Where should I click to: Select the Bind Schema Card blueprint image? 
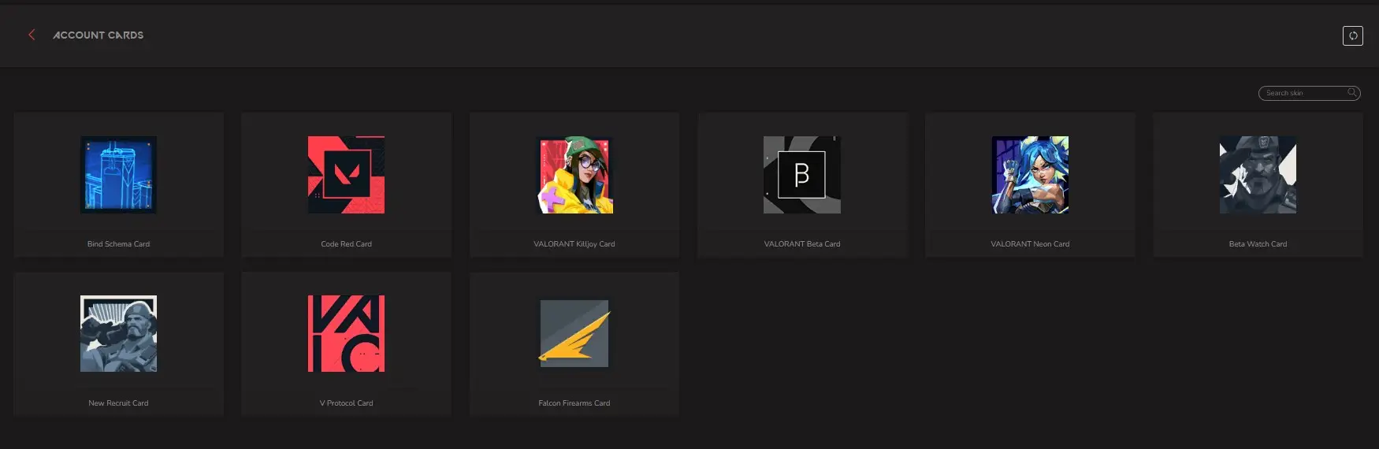(x=118, y=175)
